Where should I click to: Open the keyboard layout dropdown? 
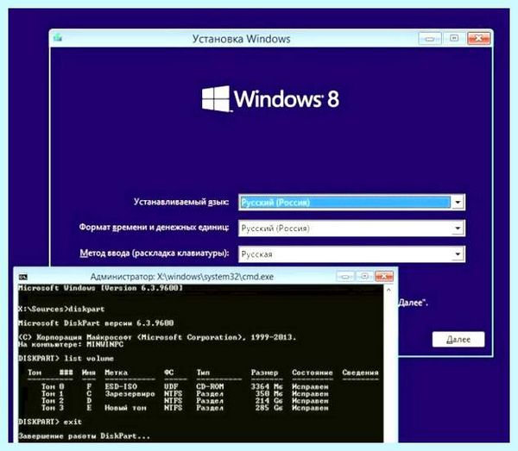(458, 254)
